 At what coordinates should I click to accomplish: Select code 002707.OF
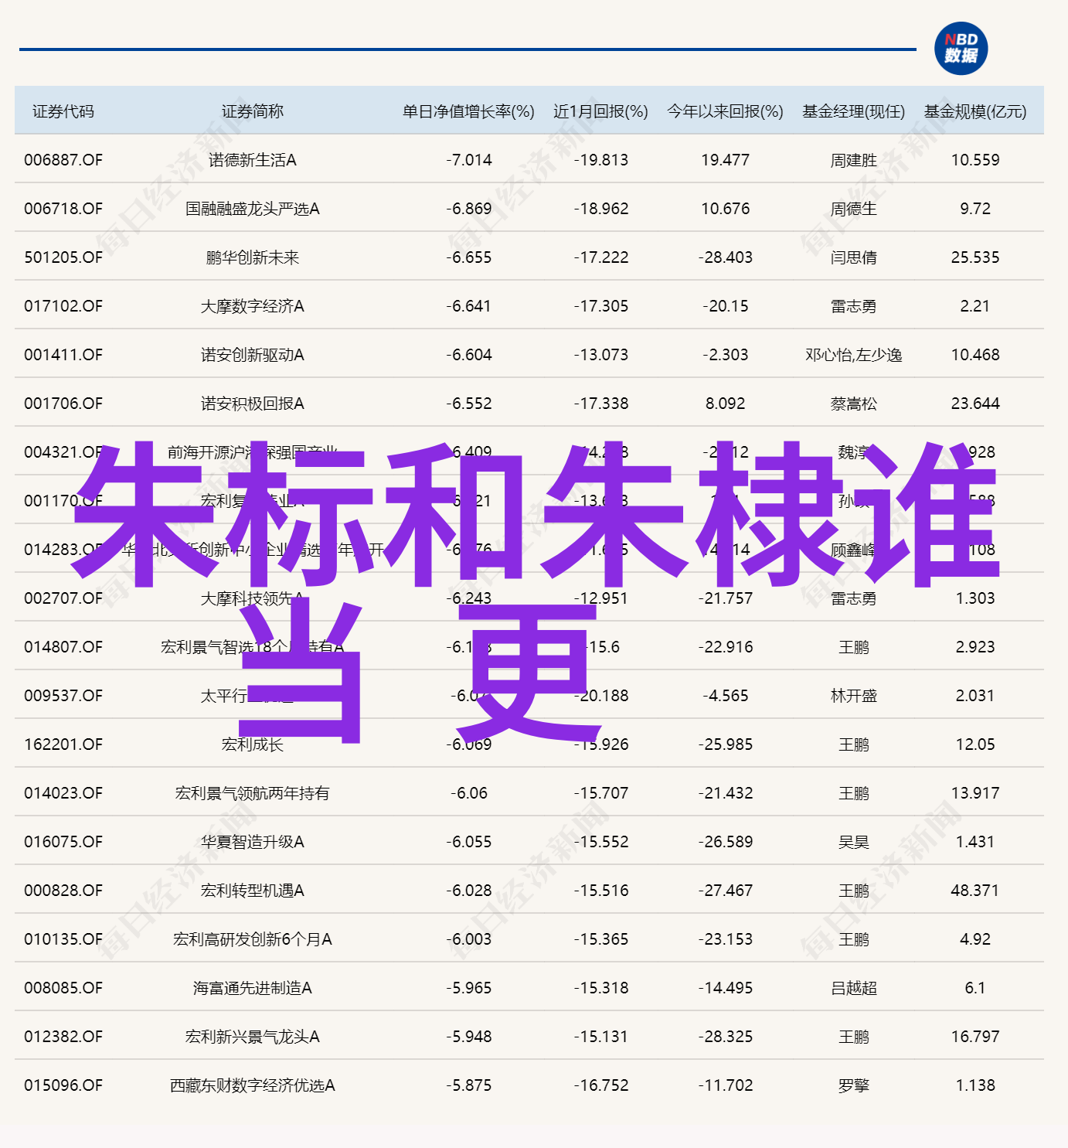click(x=63, y=598)
